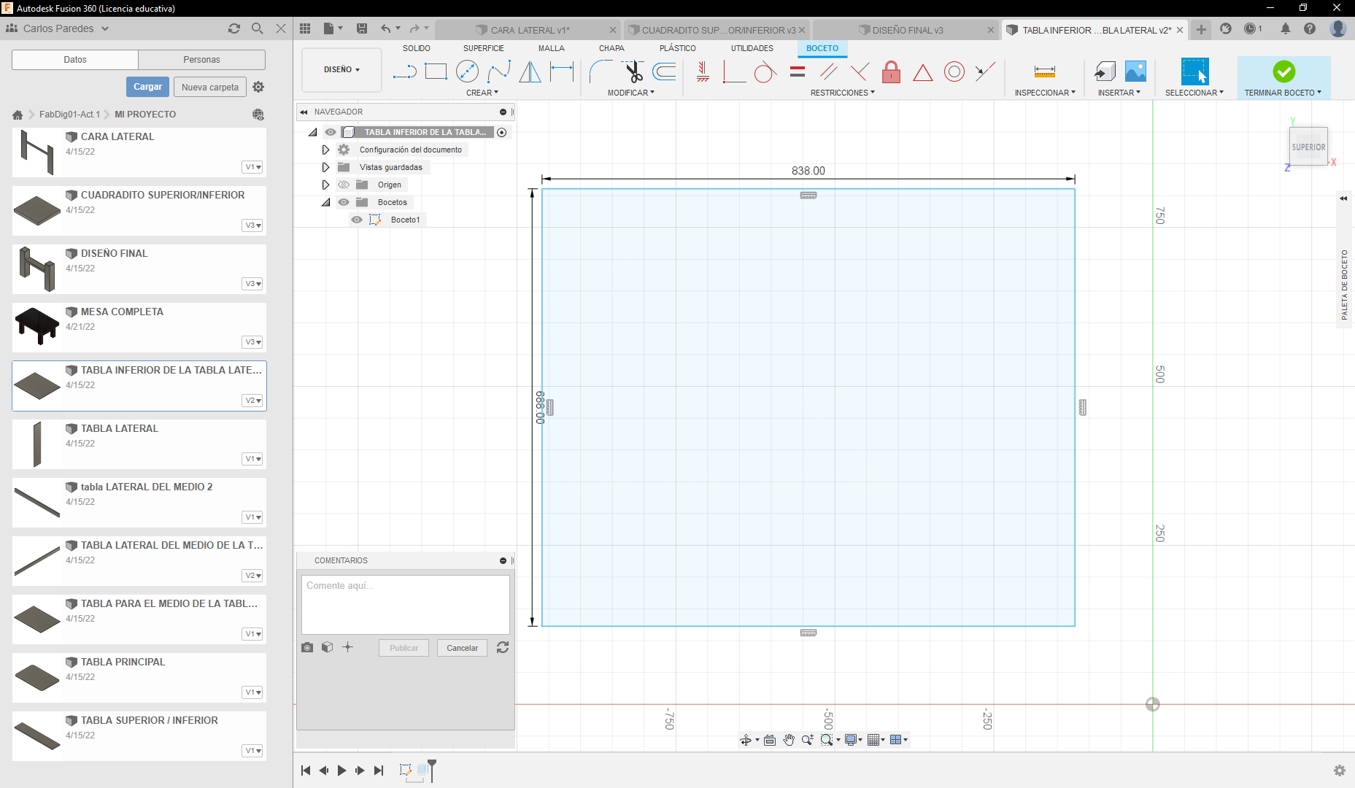Viewport: 1355px width, 788px height.
Task: Switch to the CHAPA ribbon tab
Action: point(611,48)
